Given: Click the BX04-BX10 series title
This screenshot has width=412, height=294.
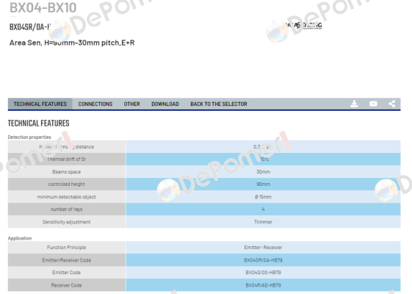Looking at the screenshot, I should pyautogui.click(x=43, y=7).
